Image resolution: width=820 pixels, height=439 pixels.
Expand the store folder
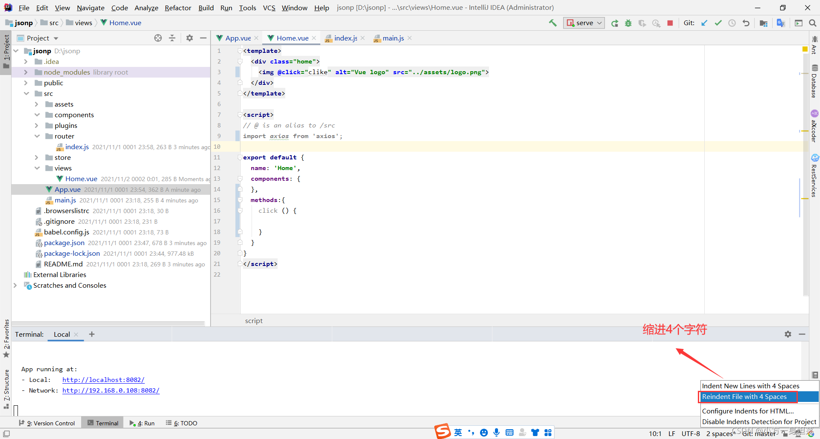click(x=37, y=157)
